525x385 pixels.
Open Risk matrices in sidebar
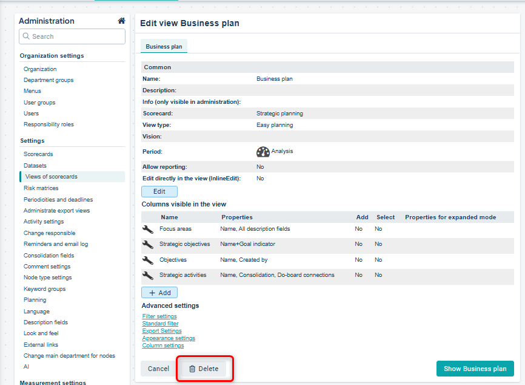[x=41, y=188]
